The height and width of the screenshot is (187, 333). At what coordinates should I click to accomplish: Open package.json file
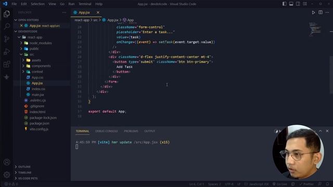tap(40, 123)
